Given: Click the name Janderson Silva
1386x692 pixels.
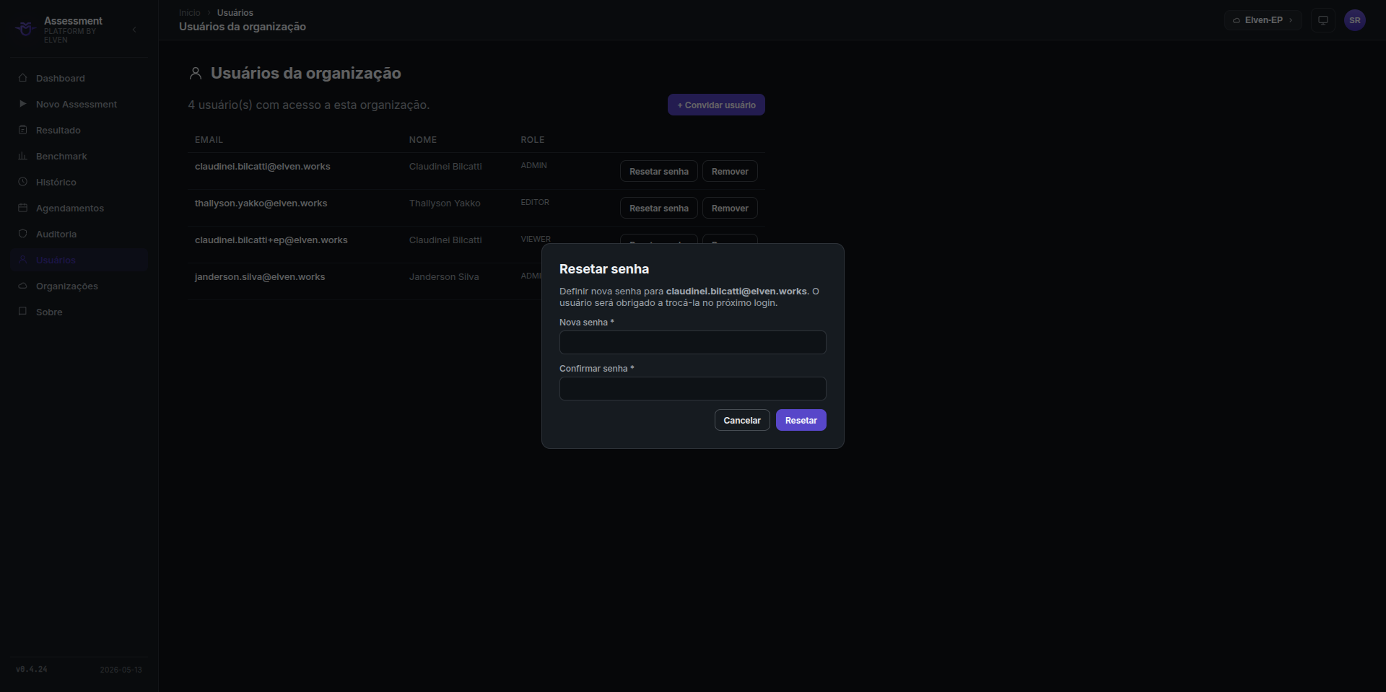Looking at the screenshot, I should pos(444,276).
